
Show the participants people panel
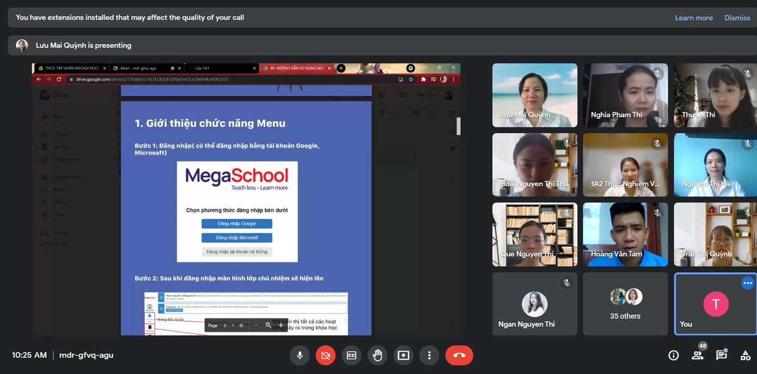tap(698, 355)
